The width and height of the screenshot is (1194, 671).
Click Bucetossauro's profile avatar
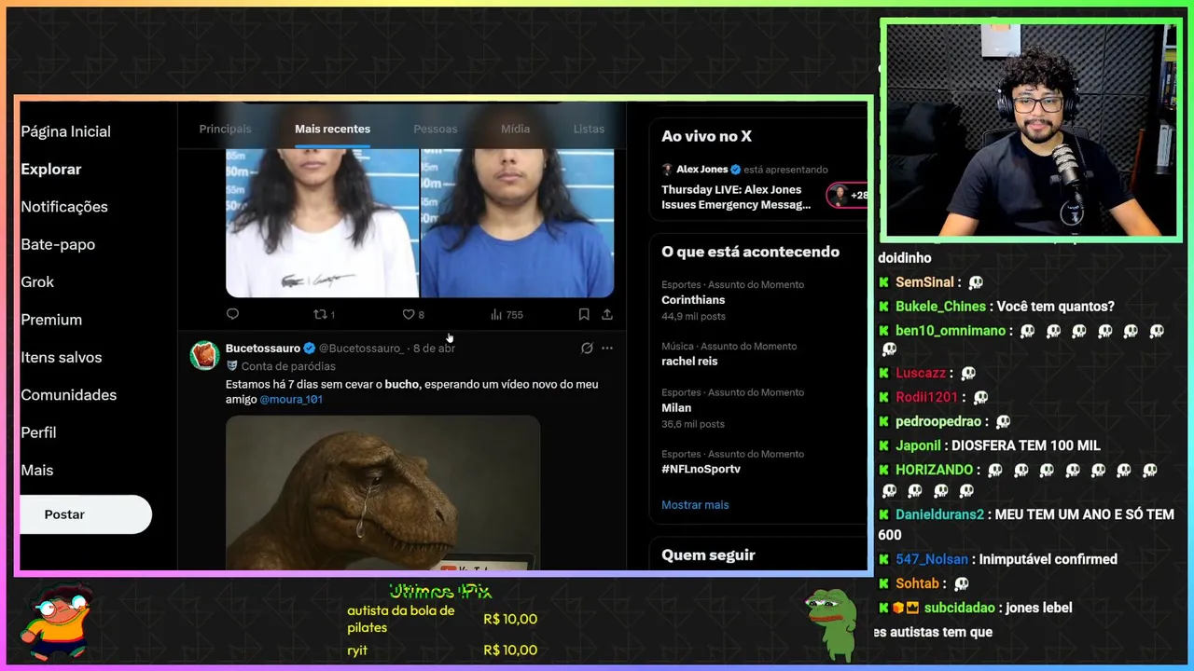coord(204,355)
